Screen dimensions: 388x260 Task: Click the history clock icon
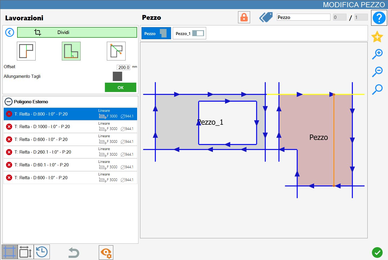pyautogui.click(x=42, y=252)
